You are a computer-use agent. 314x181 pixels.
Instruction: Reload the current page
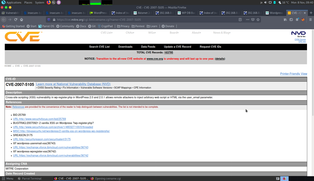click(16, 20)
